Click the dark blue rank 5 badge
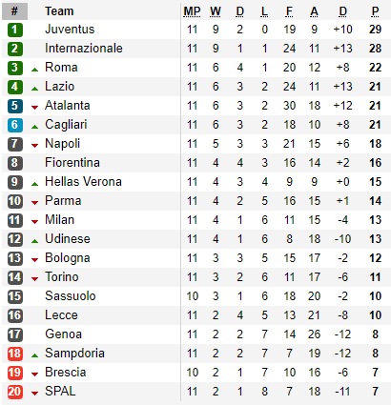The image size is (391, 405). pyautogui.click(x=15, y=106)
